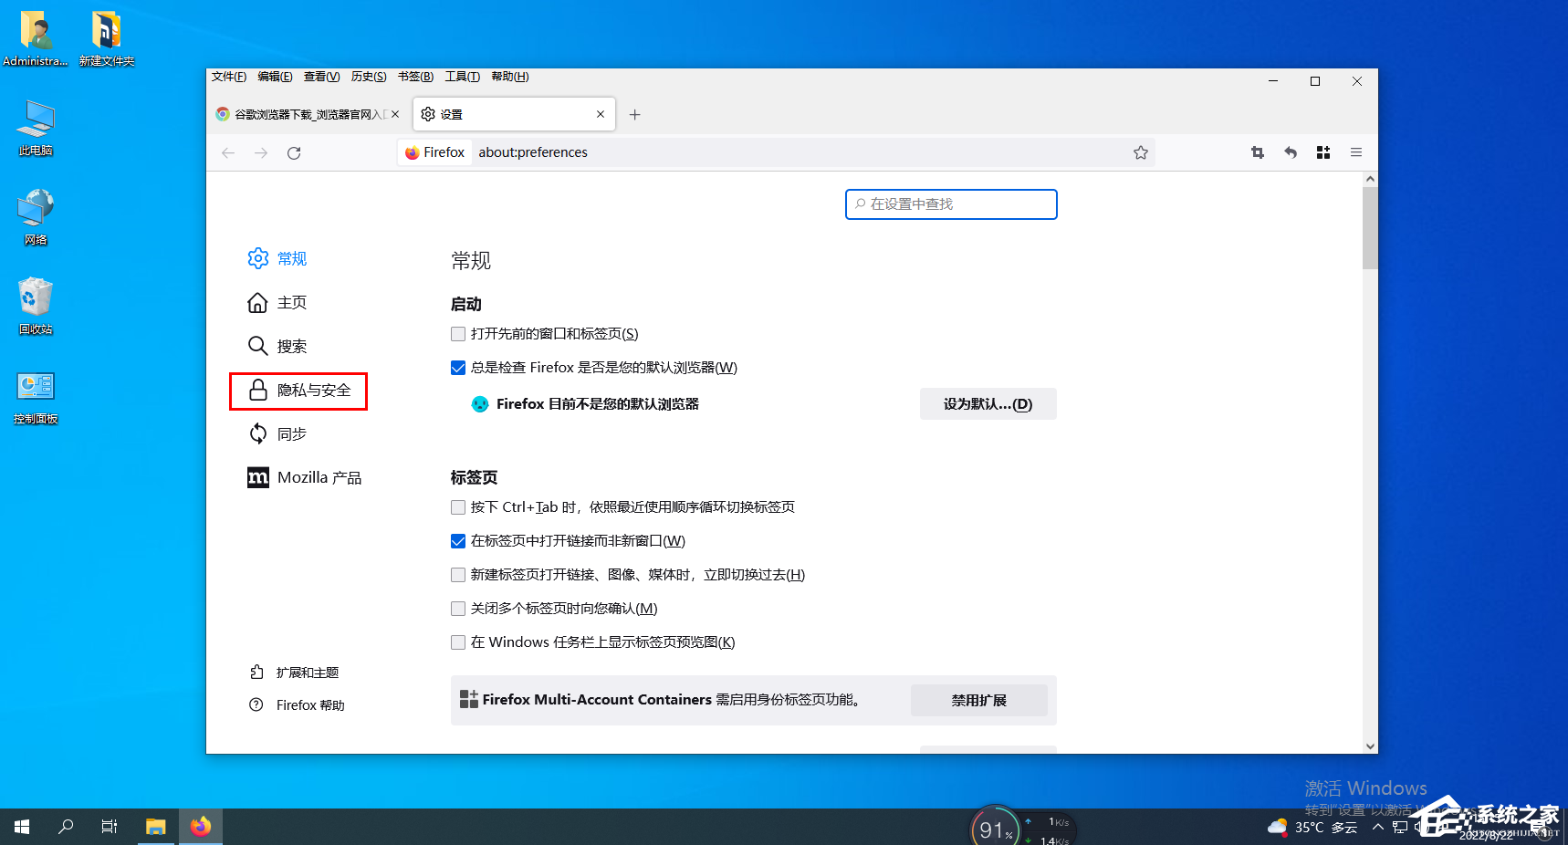Click Firefox icon in the Windows taskbar
Image resolution: width=1568 pixels, height=845 pixels.
coord(201,827)
